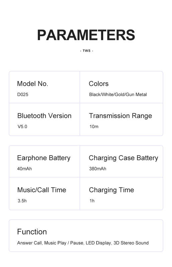Select the 1h charging time value
Image resolution: width=172 pixels, height=267 pixels.
92,201
